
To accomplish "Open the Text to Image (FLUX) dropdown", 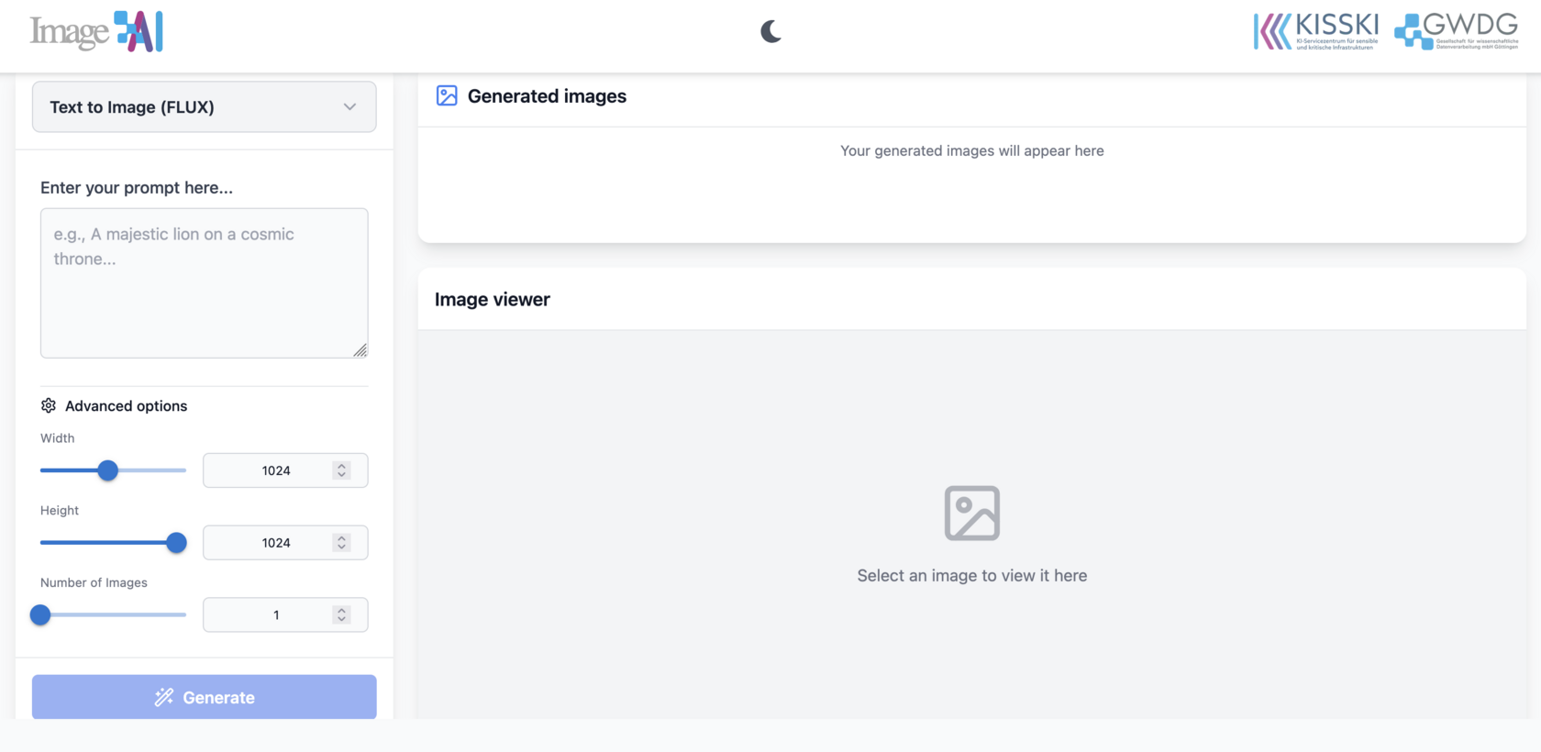I will coord(204,107).
